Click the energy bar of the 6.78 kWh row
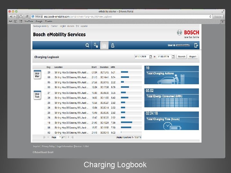The image size is (231, 173). click(x=125, y=87)
